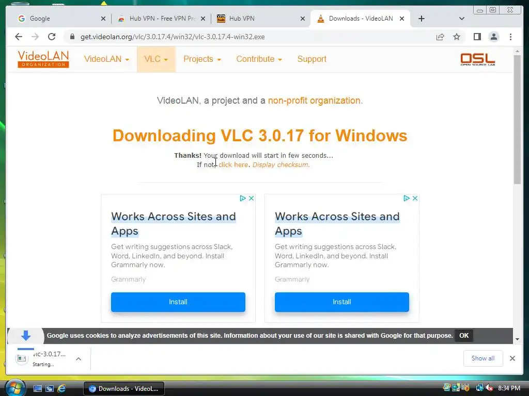529x396 pixels.
Task: Go back to the previous page
Action: point(19,37)
